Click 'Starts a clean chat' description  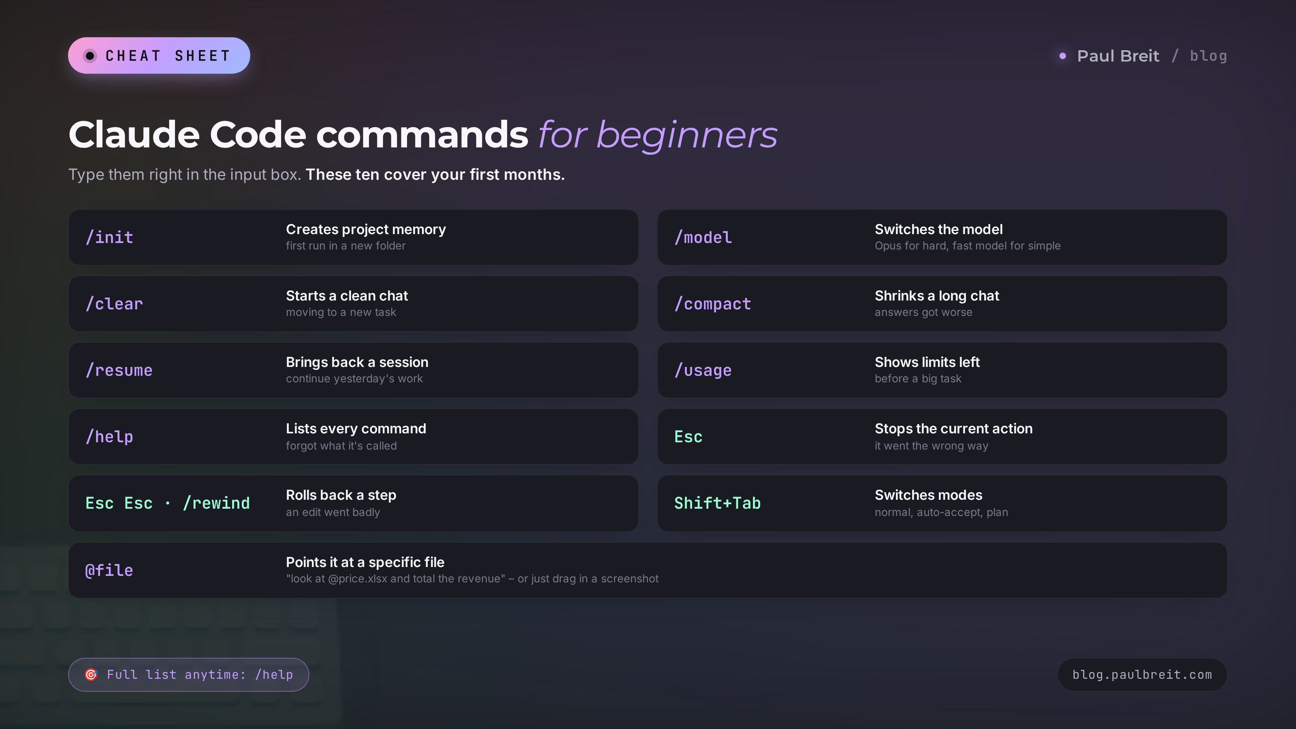coord(347,296)
